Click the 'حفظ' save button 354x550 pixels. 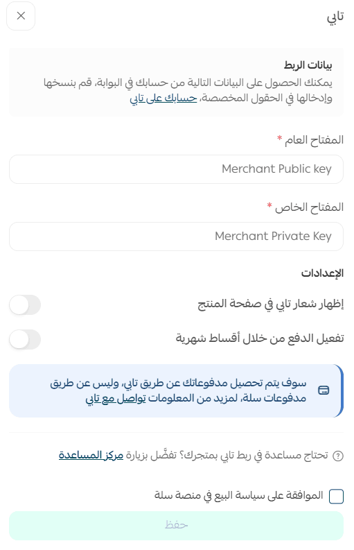[x=176, y=526]
